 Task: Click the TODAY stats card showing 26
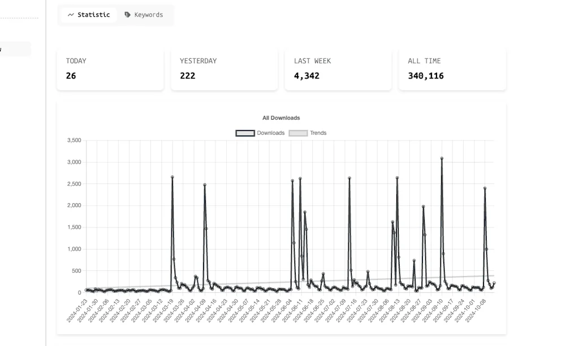[x=110, y=68]
